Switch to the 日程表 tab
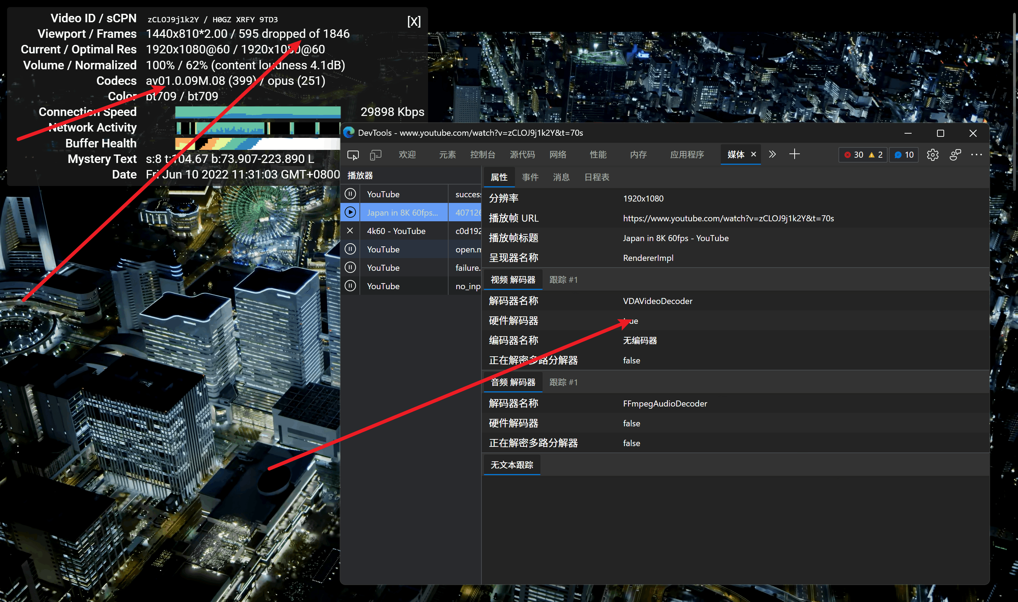 (596, 177)
